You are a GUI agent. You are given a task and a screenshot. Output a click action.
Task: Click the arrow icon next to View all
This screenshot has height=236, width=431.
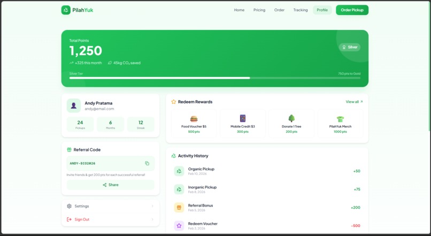(361, 102)
